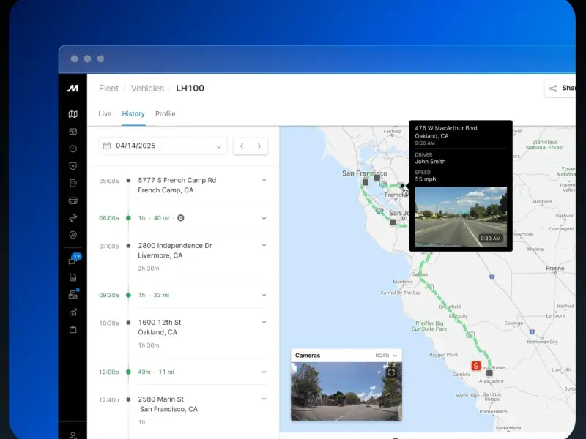Go to the next day with the right arrow
The image size is (586, 439).
coord(259,146)
